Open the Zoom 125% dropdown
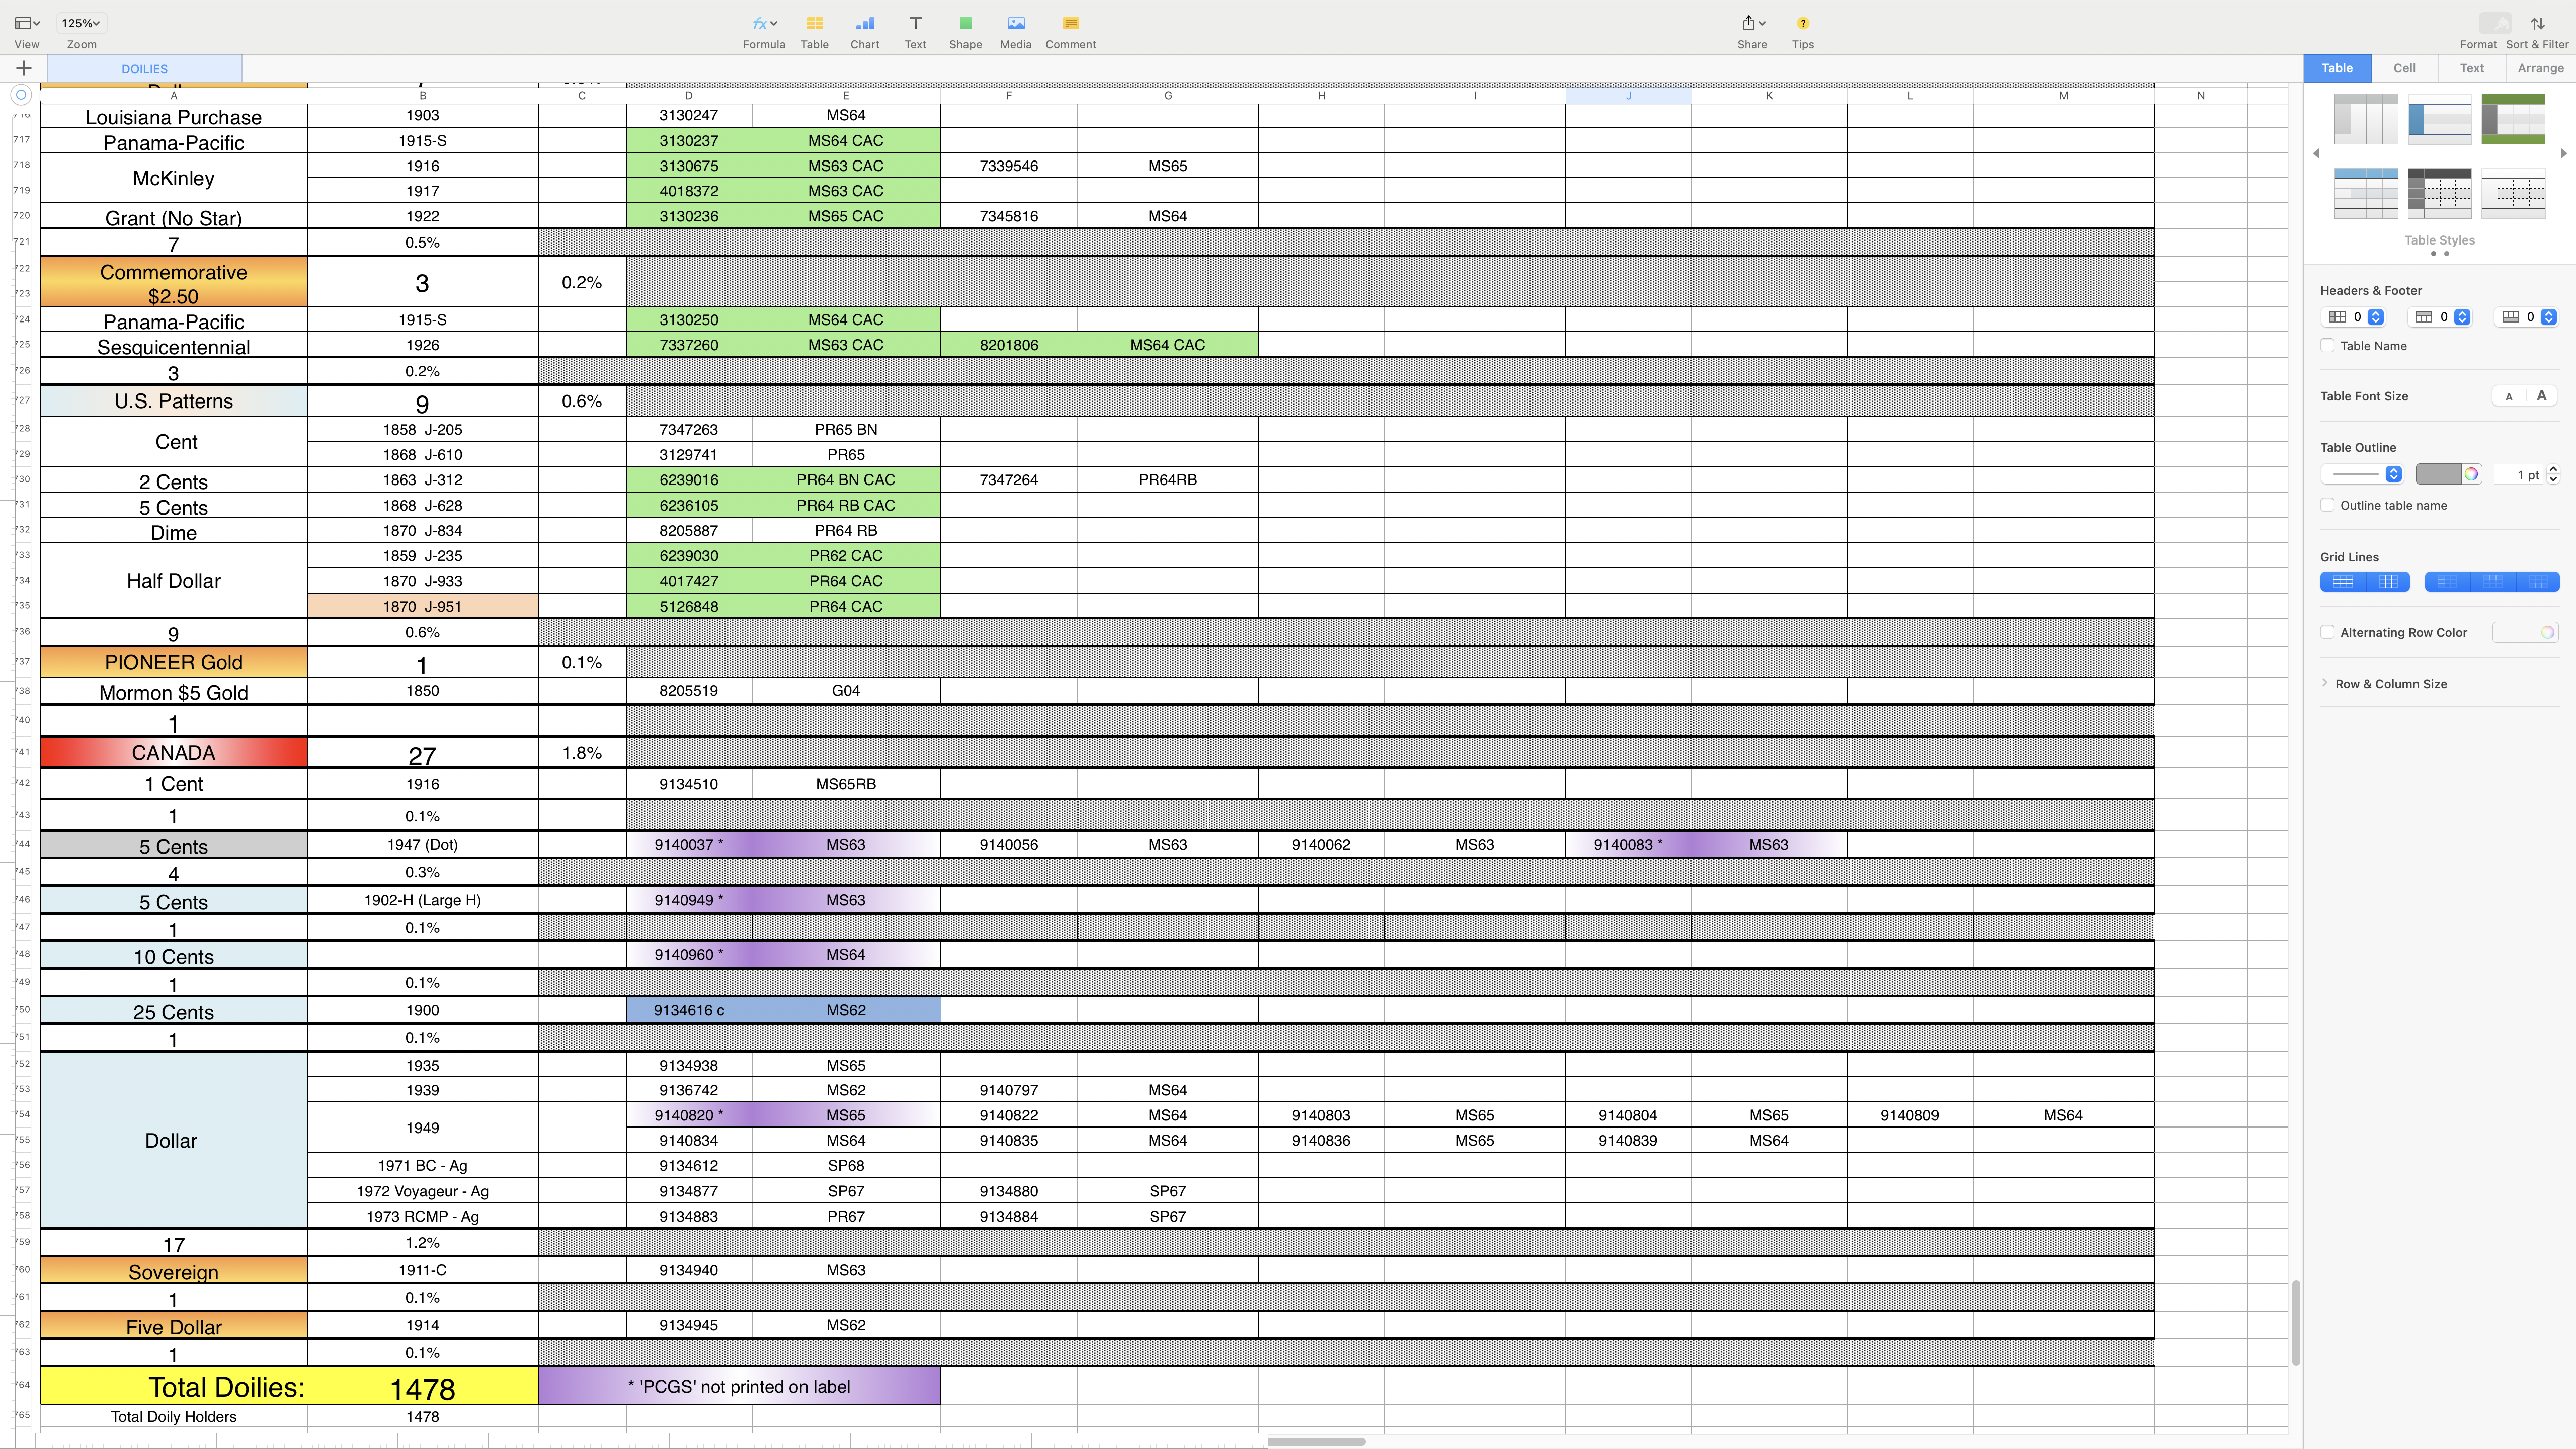 tap(81, 23)
